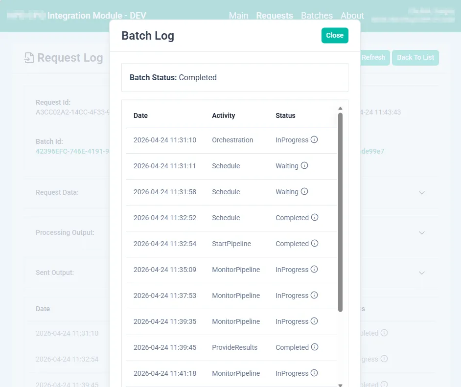Click the Batch Log vertical scrollbar thumb
The image size is (461, 387).
[341, 210]
